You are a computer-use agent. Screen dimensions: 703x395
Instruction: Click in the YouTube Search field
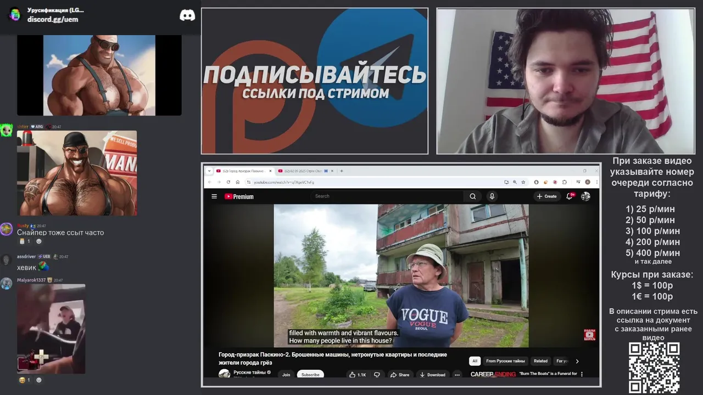pos(387,196)
